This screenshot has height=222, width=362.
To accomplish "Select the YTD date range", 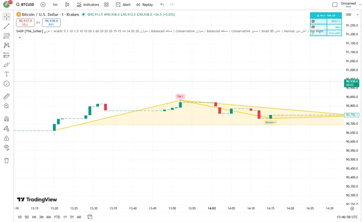I will pyautogui.click(x=57, y=217).
